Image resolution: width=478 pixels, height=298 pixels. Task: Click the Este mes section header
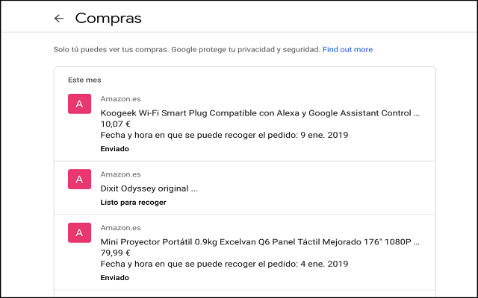coord(84,80)
